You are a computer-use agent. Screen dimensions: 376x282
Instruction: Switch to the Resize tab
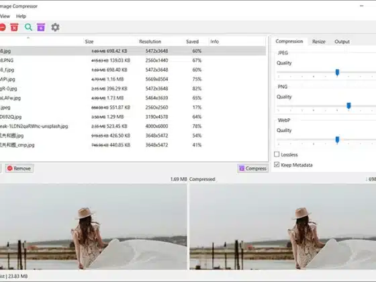coord(319,42)
